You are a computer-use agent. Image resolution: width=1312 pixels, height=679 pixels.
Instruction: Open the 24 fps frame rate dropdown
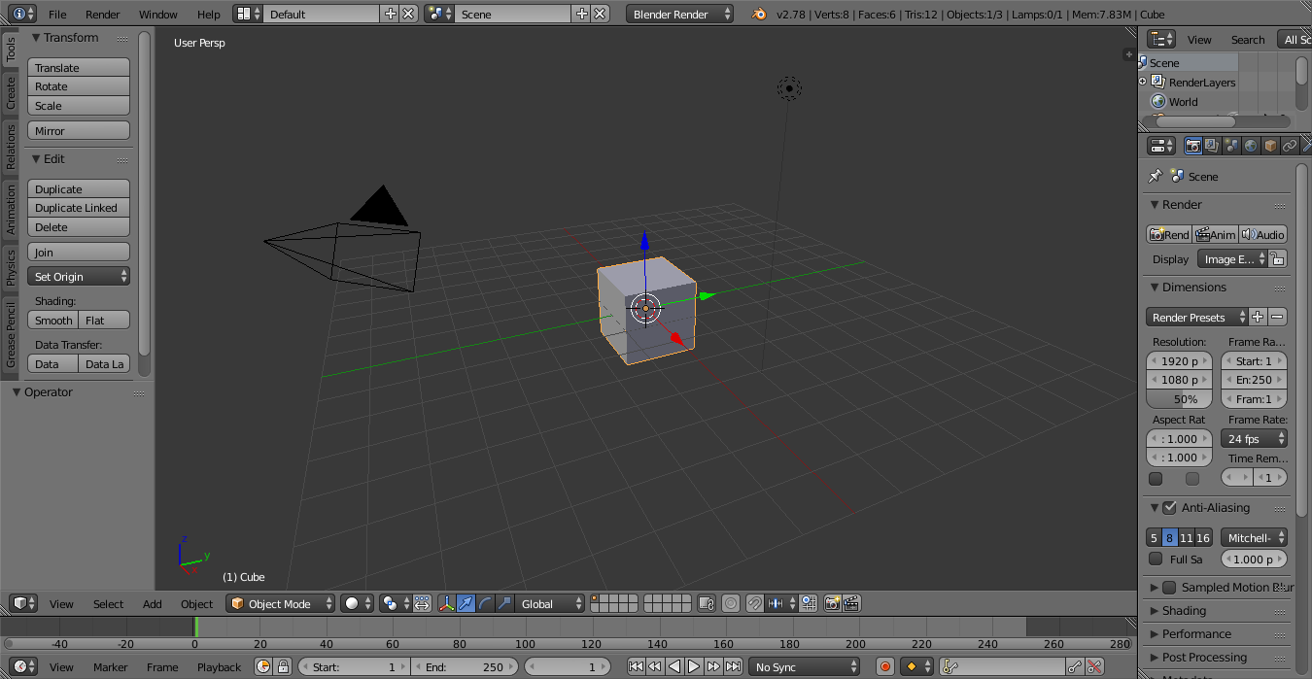click(x=1254, y=438)
